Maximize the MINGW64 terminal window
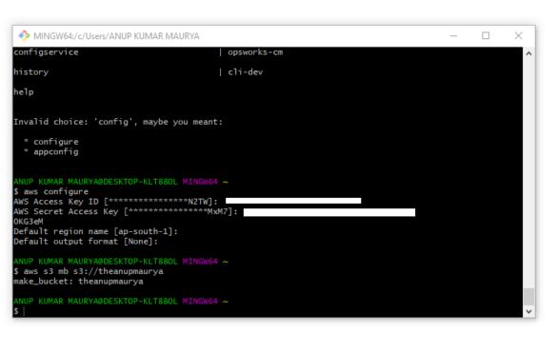 click(486, 35)
